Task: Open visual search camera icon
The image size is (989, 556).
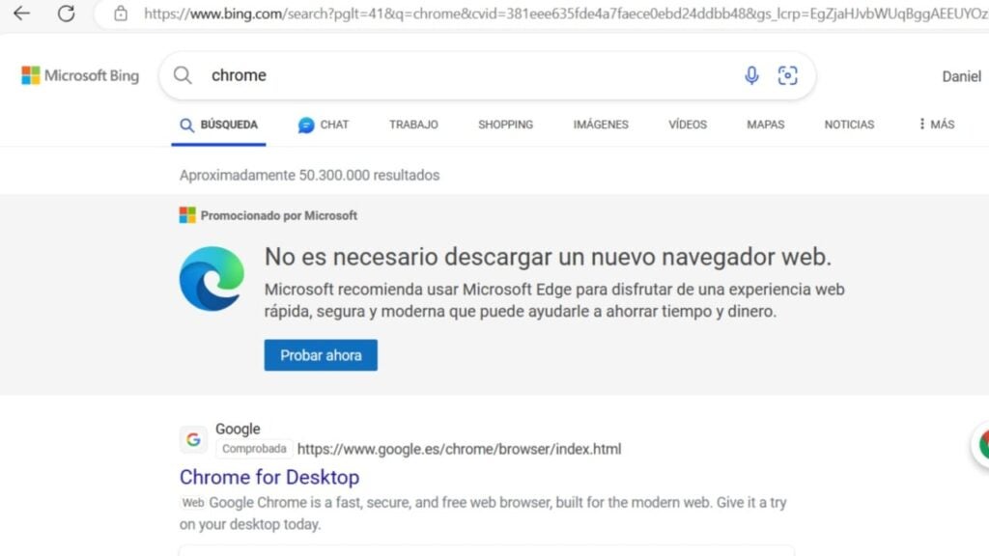Action: [788, 75]
